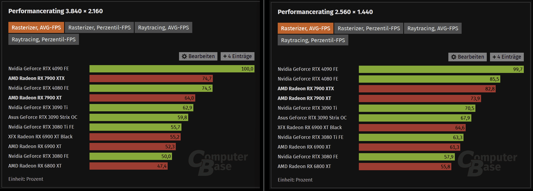The height and width of the screenshot is (191, 533).
Task: Open Raytracing, Perzentil-FPS tab in 1440p chart
Action: pos(313,40)
